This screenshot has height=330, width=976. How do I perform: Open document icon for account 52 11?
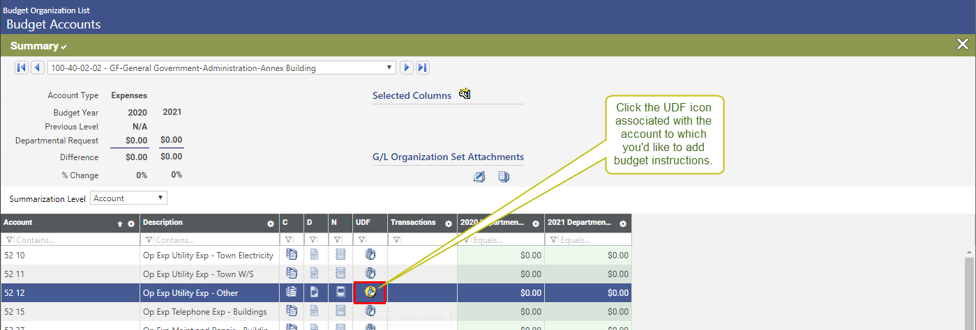coord(314,274)
